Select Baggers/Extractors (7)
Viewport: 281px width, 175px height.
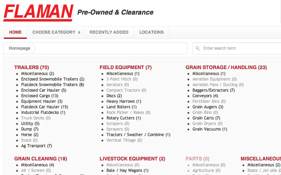coord(213,90)
